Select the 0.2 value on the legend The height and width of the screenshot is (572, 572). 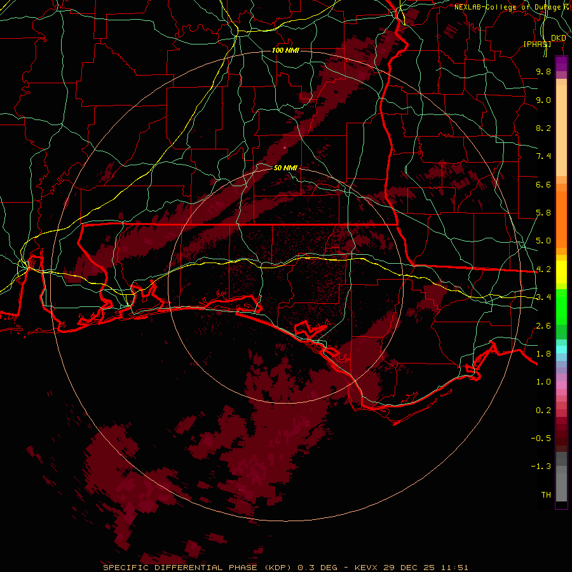click(543, 411)
